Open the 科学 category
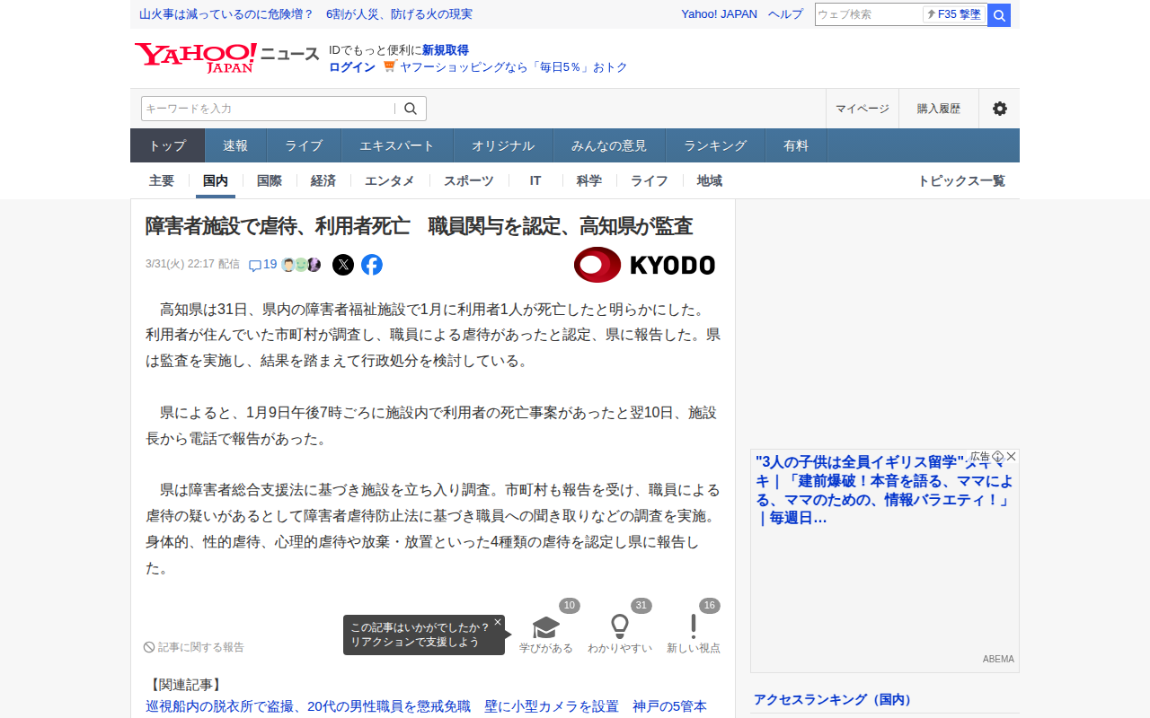 [x=589, y=180]
